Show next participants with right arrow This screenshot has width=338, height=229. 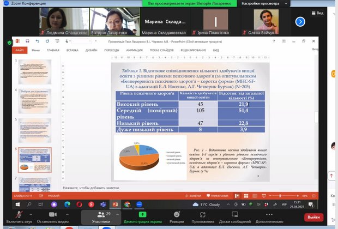click(x=300, y=22)
